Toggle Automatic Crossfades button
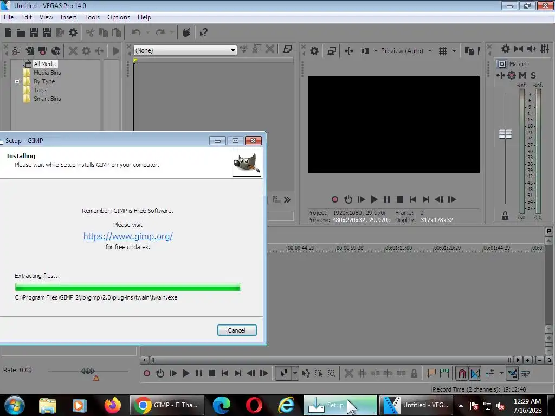Image resolution: width=555 pixels, height=416 pixels. (x=475, y=373)
